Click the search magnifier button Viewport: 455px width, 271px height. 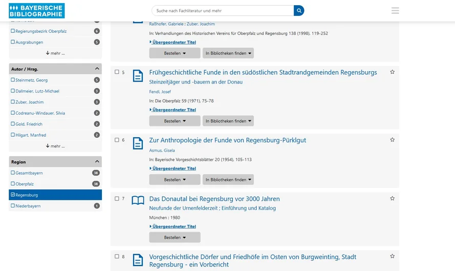click(x=299, y=11)
